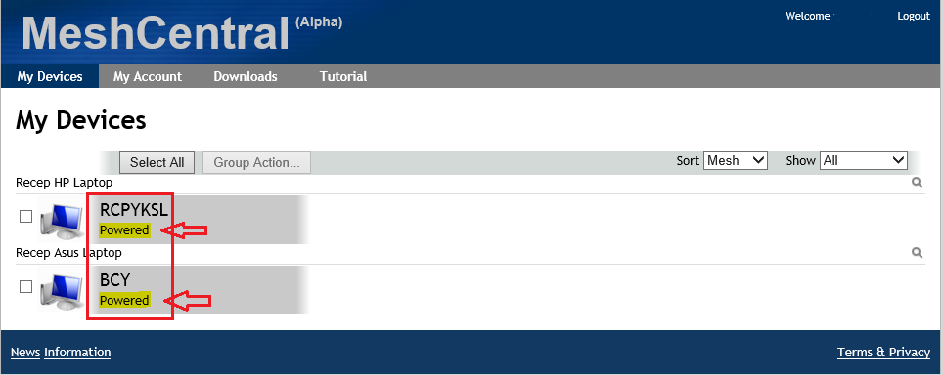943x375 pixels.
Task: Open the Show dropdown set to All
Action: click(x=864, y=161)
